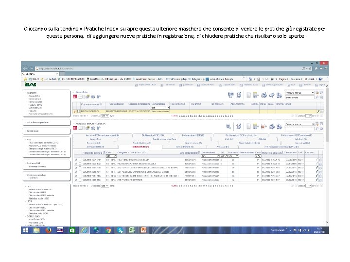Image resolution: width=350 pixels, height=262 pixels.
Task: Open Excel from the taskbar
Action: click(x=132, y=230)
